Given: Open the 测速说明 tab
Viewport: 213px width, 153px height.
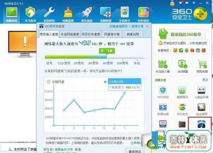Looking at the screenshot, I should point(133,34).
